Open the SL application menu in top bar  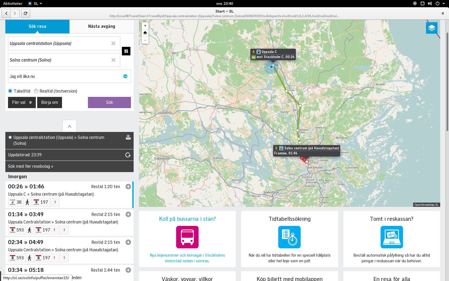(x=35, y=3)
